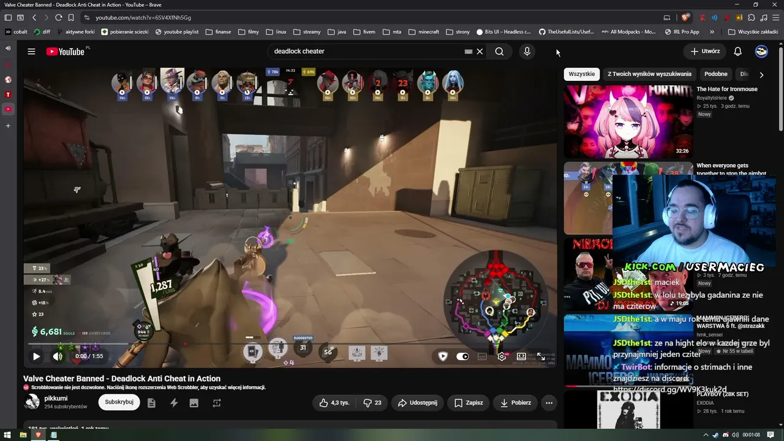Open the streamy bookmark folder
This screenshot has height=441, width=784.
point(307,32)
